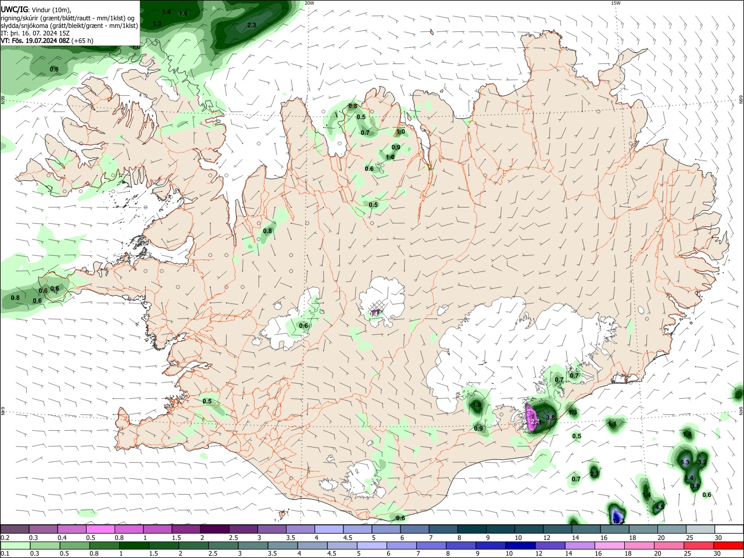Click the lavender swatch between 14 and 16 on lower scale
Image resolution: width=744 pixels, height=558 pixels.
tap(579, 546)
